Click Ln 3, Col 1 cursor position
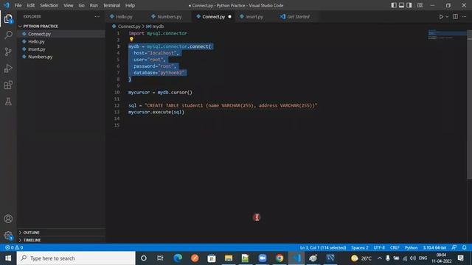 pos(323,247)
